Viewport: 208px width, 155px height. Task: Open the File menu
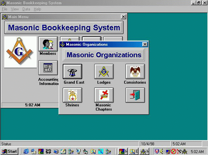tap(5, 9)
